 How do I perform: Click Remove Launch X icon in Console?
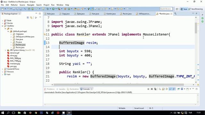pos(152,89)
